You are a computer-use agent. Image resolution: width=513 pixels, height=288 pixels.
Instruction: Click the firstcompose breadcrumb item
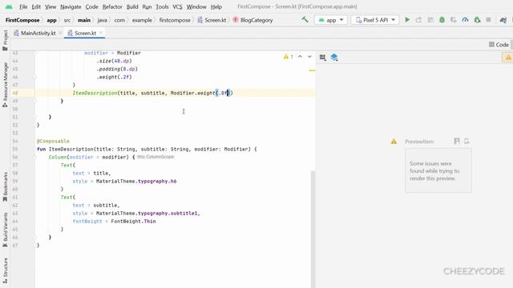[175, 20]
